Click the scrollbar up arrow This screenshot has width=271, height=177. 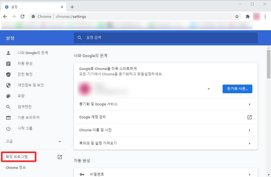269,48
